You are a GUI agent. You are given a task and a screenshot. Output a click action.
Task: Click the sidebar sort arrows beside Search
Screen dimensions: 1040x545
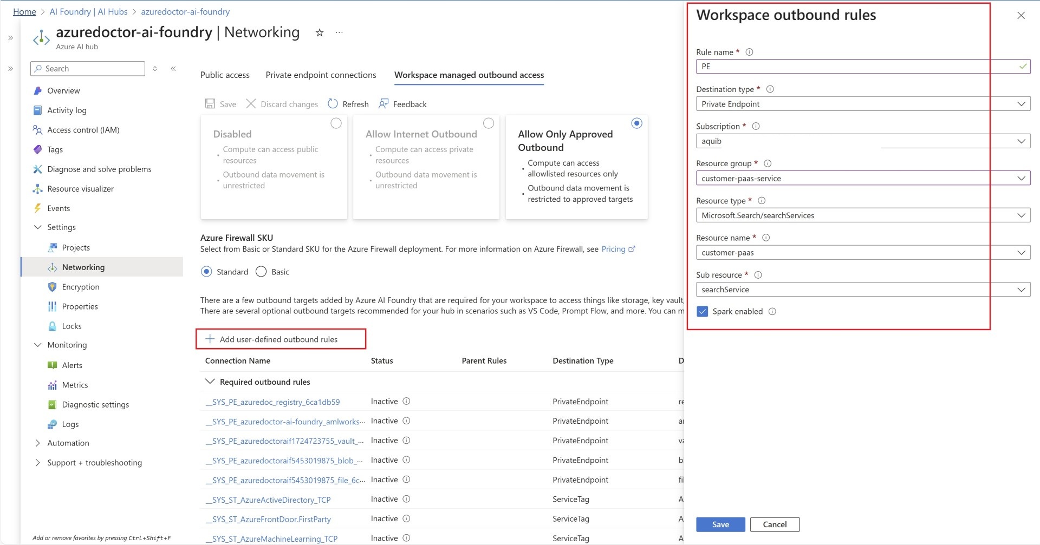155,69
